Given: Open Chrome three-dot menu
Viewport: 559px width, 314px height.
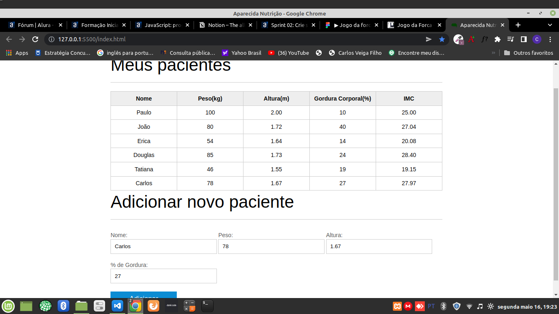Looking at the screenshot, I should click(x=550, y=39).
